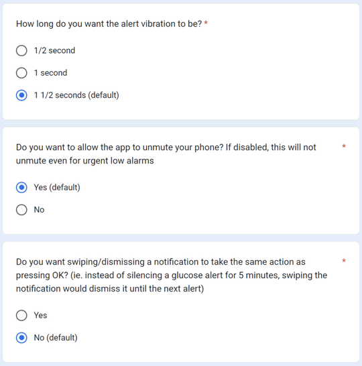Click the plain "No" label under unmute question

click(x=39, y=210)
